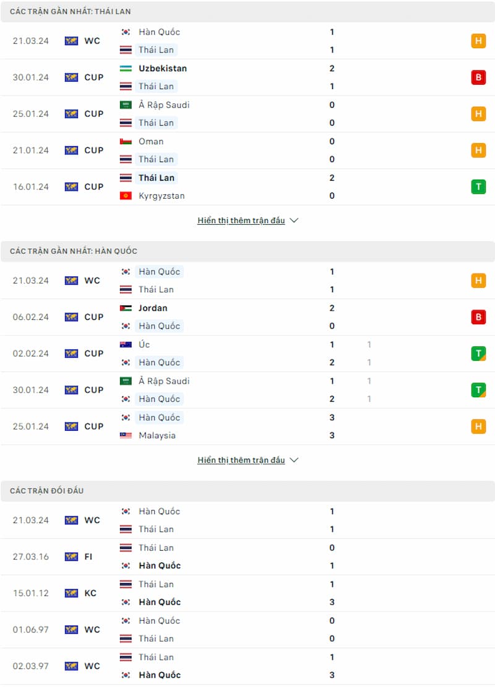Open the 'Các trận gần nhất: Thái Lan' header
The width and height of the screenshot is (495, 687).
click(x=247, y=11)
